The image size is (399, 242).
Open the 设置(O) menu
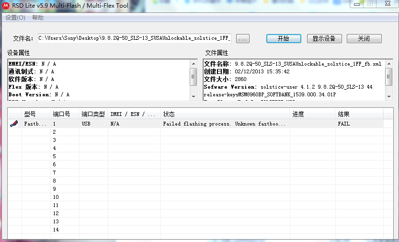15,18
